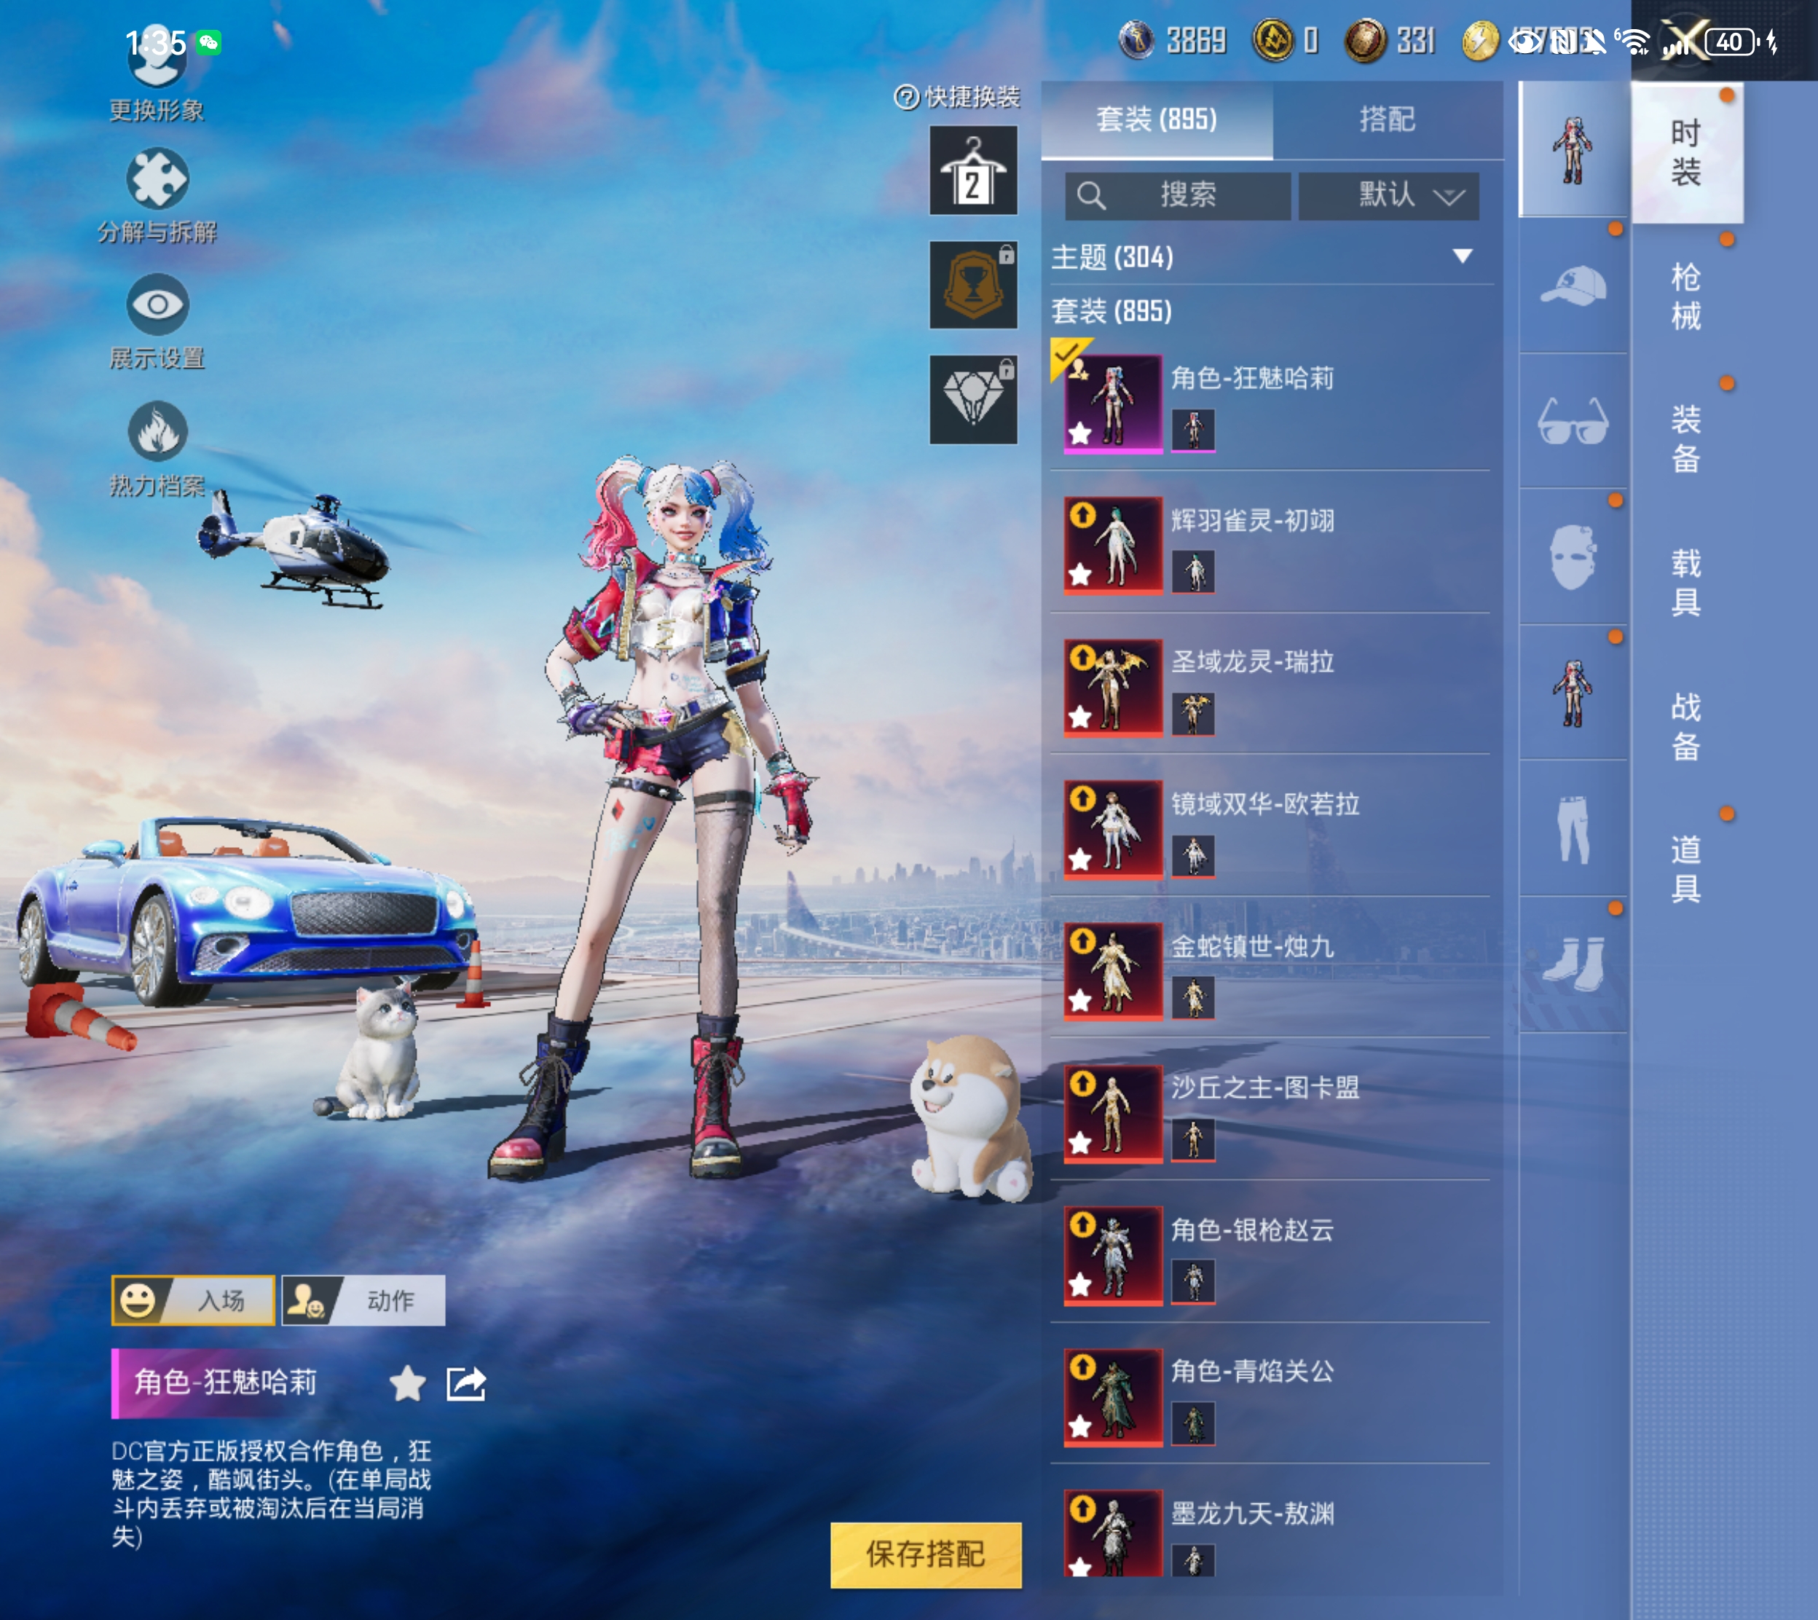Open the 装备 side tab
The image size is (1818, 1620).
click(1686, 440)
